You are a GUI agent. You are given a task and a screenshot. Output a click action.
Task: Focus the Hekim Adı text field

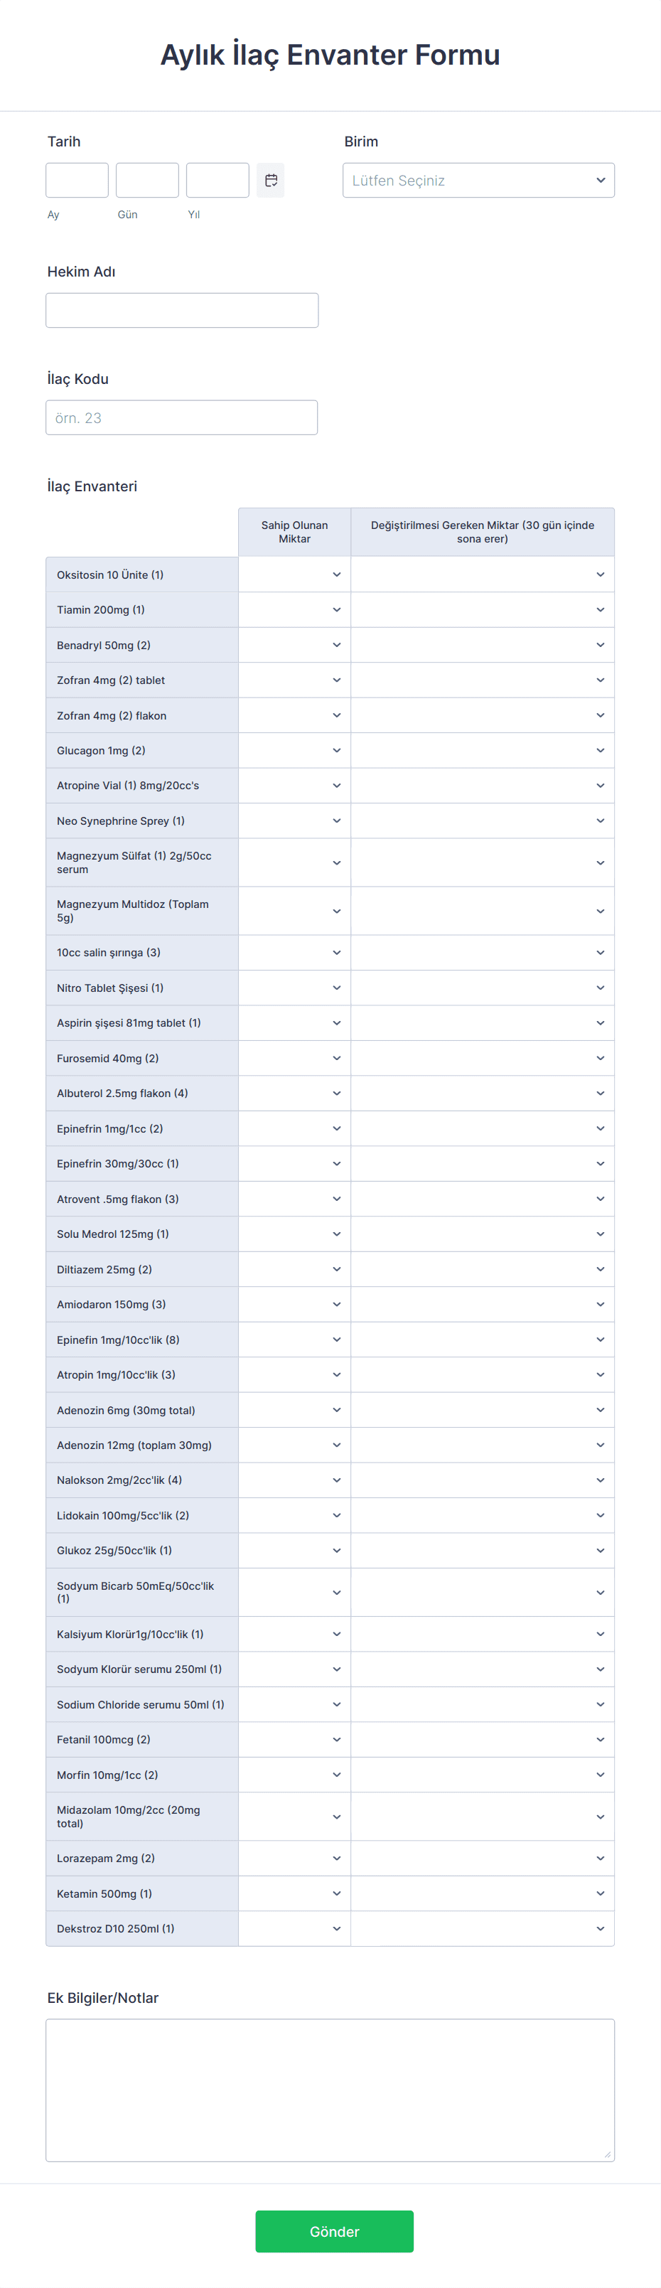[x=182, y=310]
